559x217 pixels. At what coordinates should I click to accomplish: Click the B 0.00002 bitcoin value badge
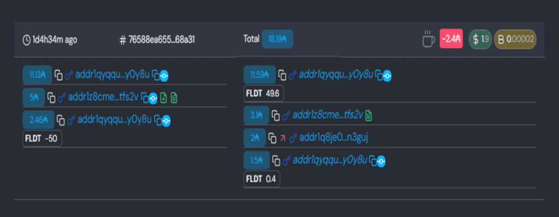click(515, 39)
